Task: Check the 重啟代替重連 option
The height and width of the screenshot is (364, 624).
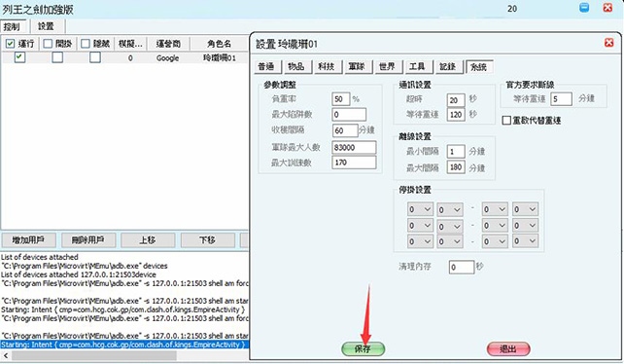Action: tap(506, 120)
